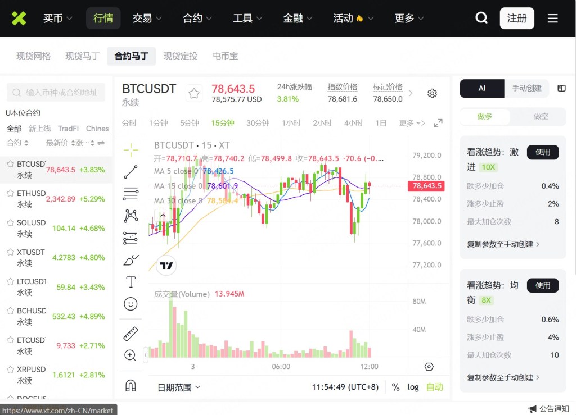Select the measure ruler tool
This screenshot has height=415, width=576.
(130, 333)
